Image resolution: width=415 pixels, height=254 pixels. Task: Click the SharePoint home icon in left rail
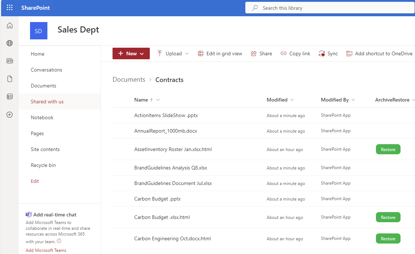9,25
